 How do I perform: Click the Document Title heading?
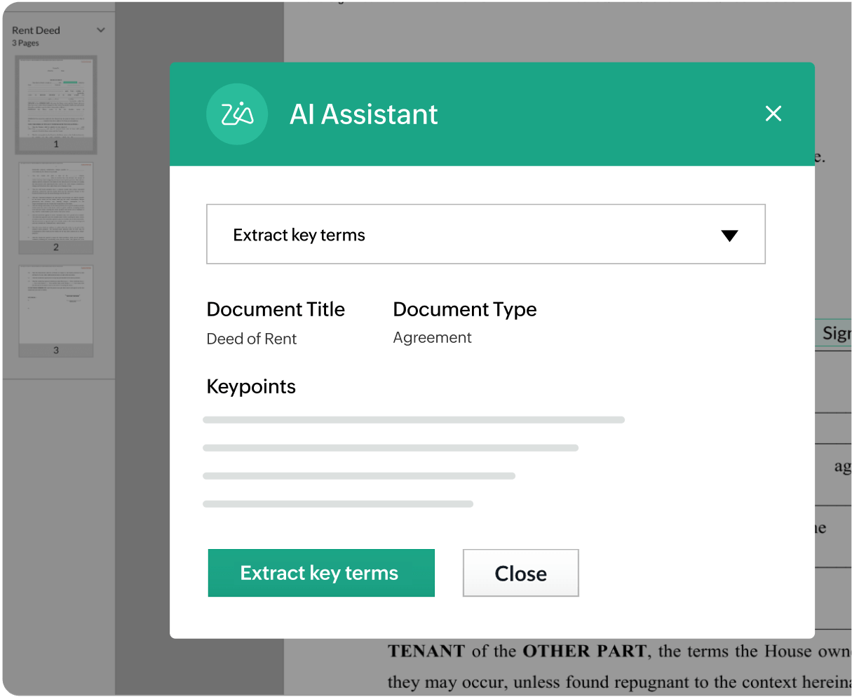276,309
